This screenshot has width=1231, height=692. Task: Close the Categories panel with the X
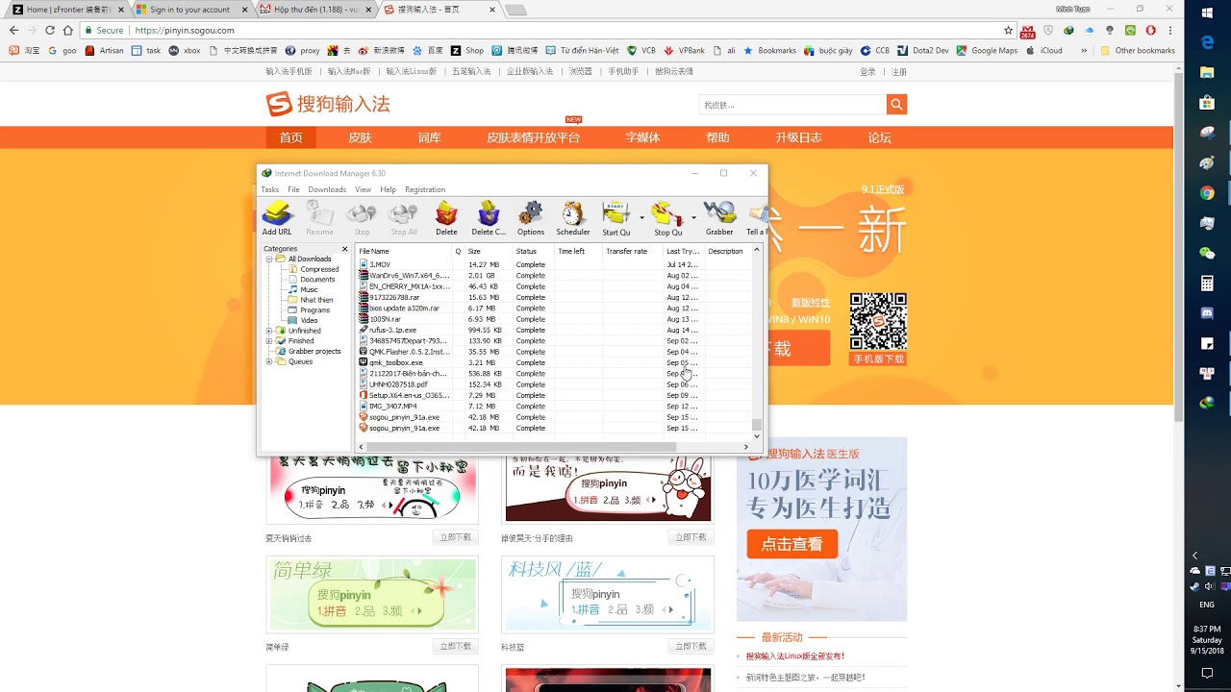tap(345, 249)
